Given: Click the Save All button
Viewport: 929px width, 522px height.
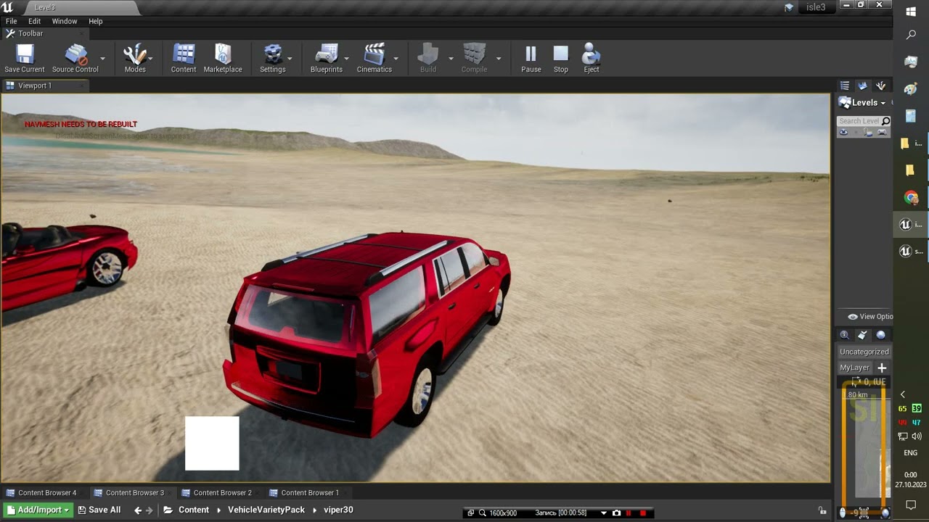Looking at the screenshot, I should point(99,510).
